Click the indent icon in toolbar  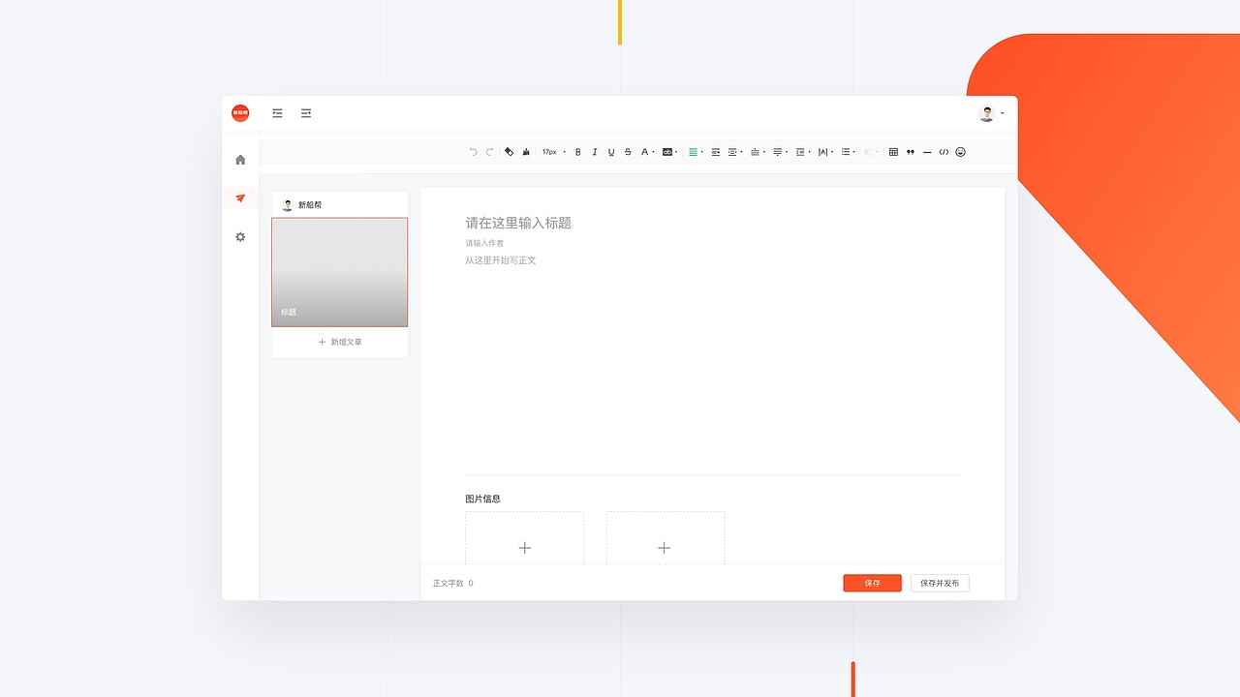coord(716,152)
